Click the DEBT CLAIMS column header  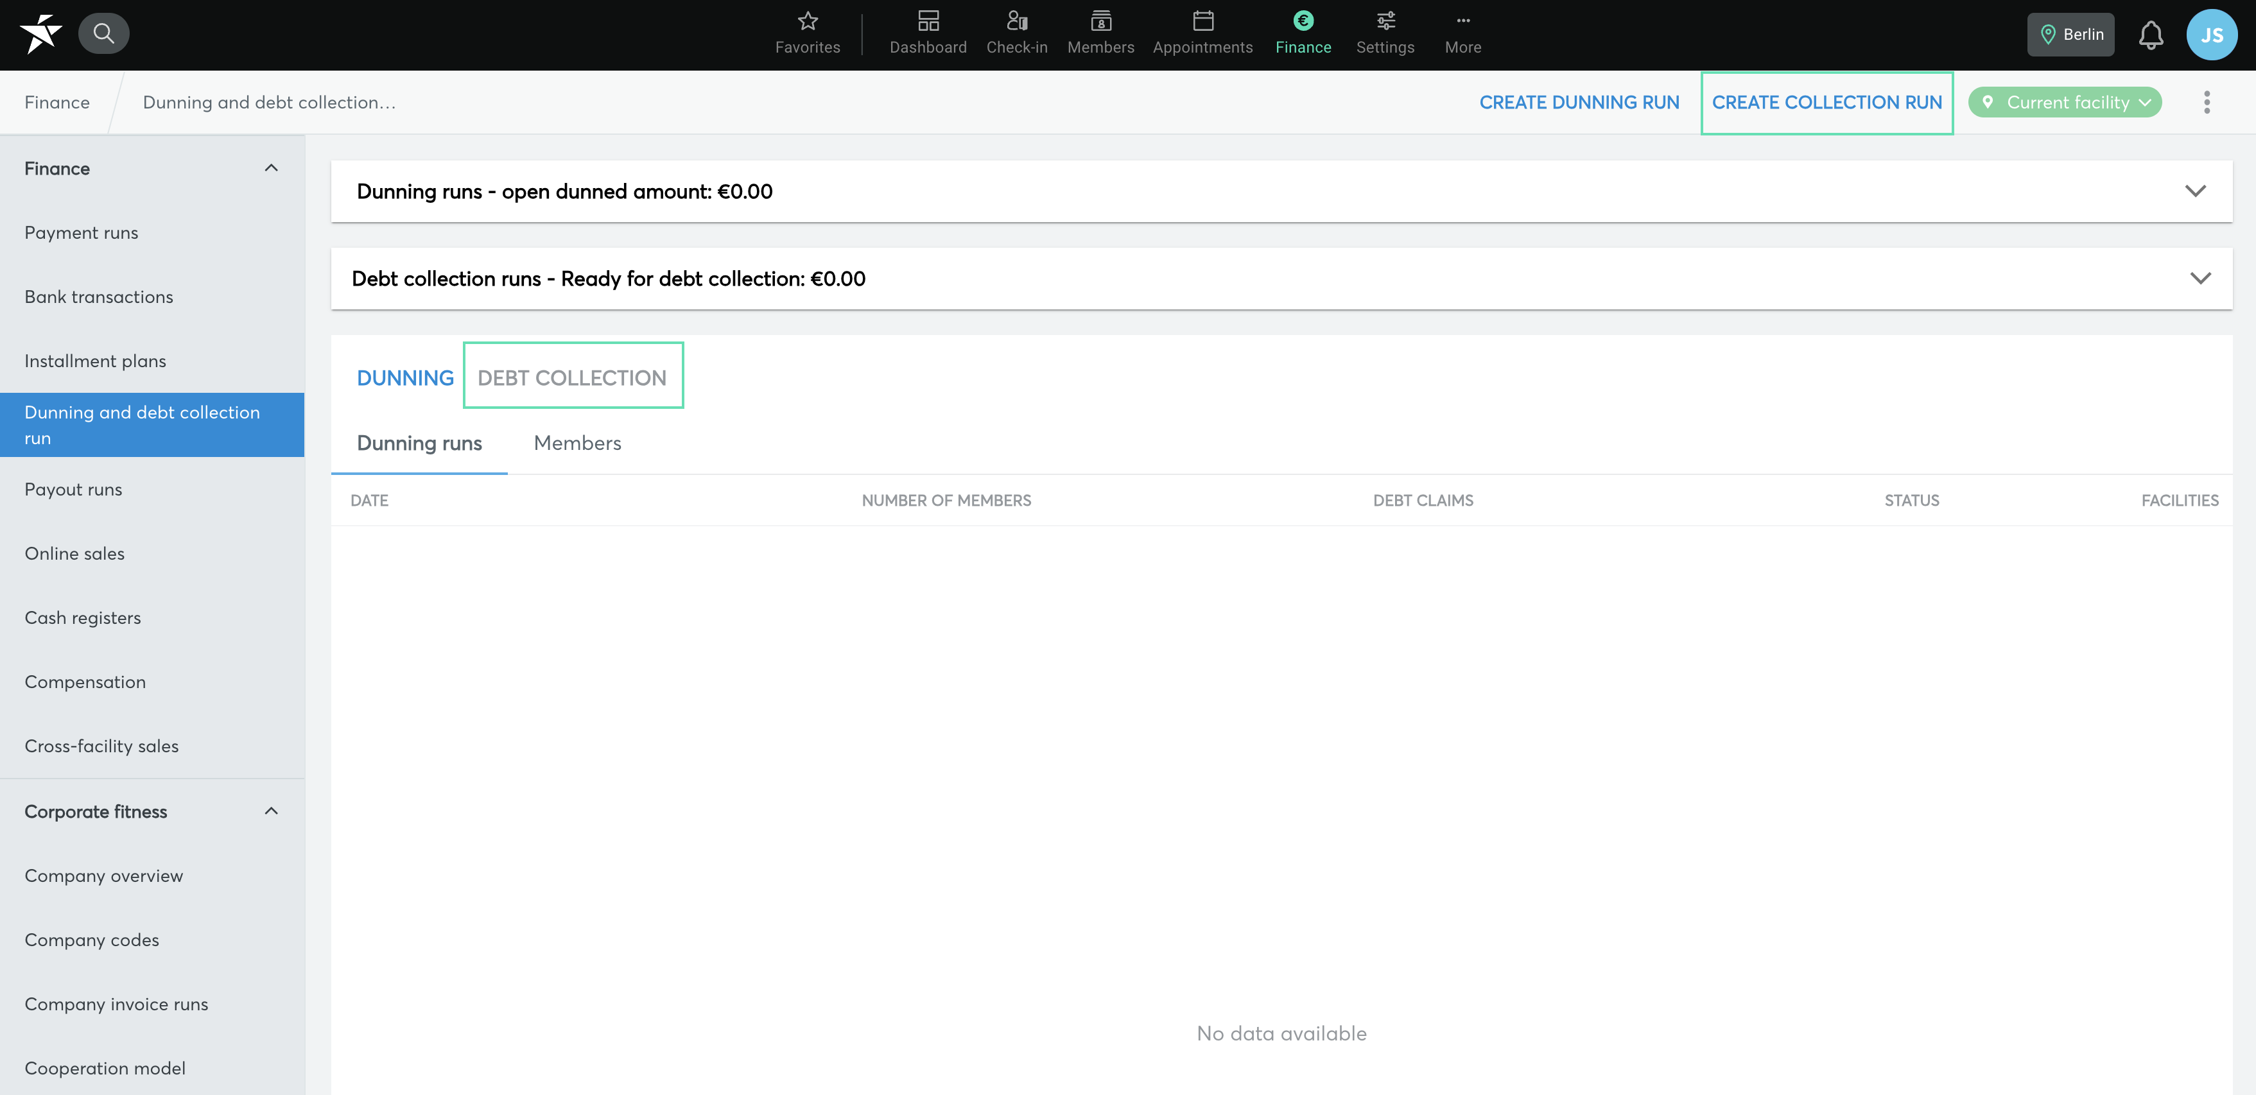coord(1423,501)
